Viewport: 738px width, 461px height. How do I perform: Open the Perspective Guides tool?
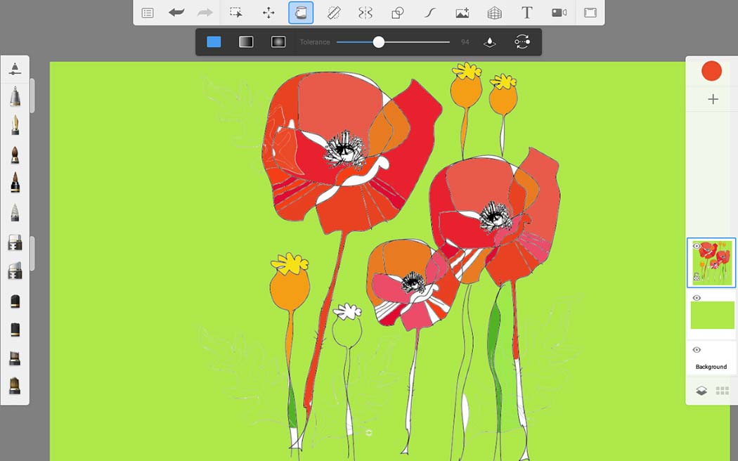click(494, 13)
